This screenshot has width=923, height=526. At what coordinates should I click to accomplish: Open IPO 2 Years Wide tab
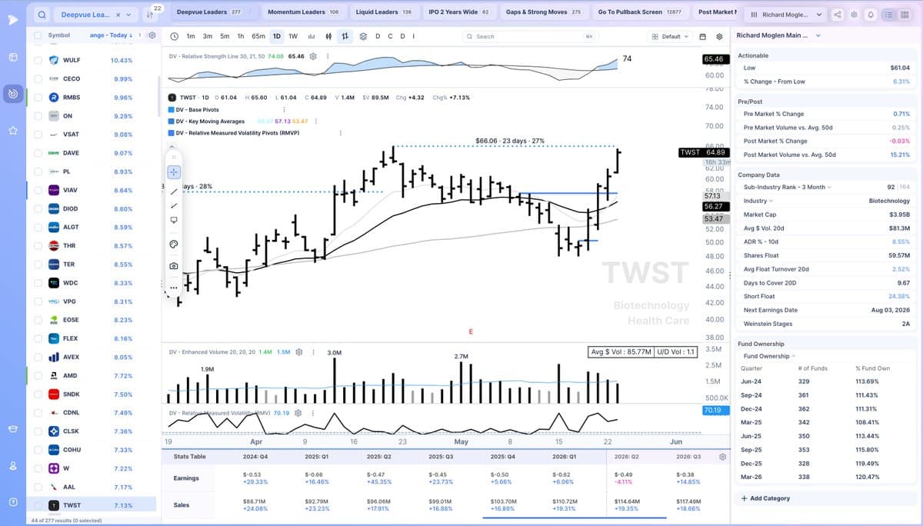click(458, 12)
